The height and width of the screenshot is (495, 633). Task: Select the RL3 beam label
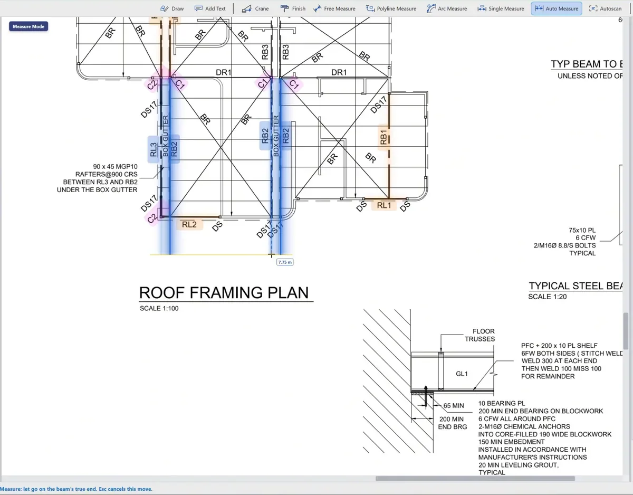click(154, 149)
